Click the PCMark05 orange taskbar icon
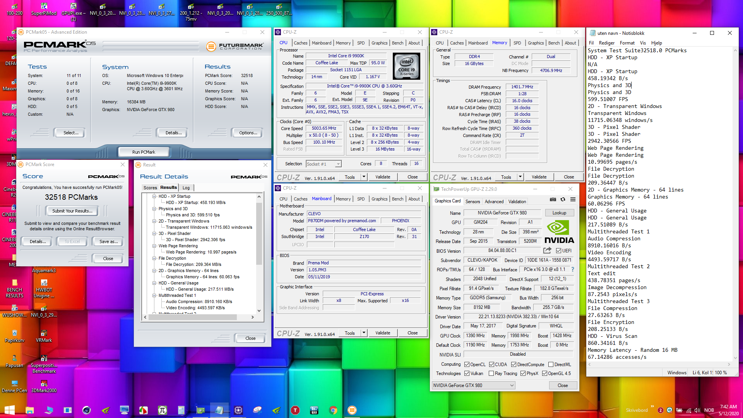Viewport: 743px width, 418px height. coord(352,410)
